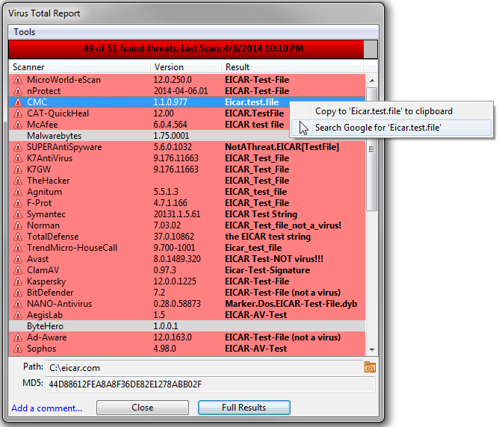
Task: Click the MD5 hash field
Action: pos(210,384)
